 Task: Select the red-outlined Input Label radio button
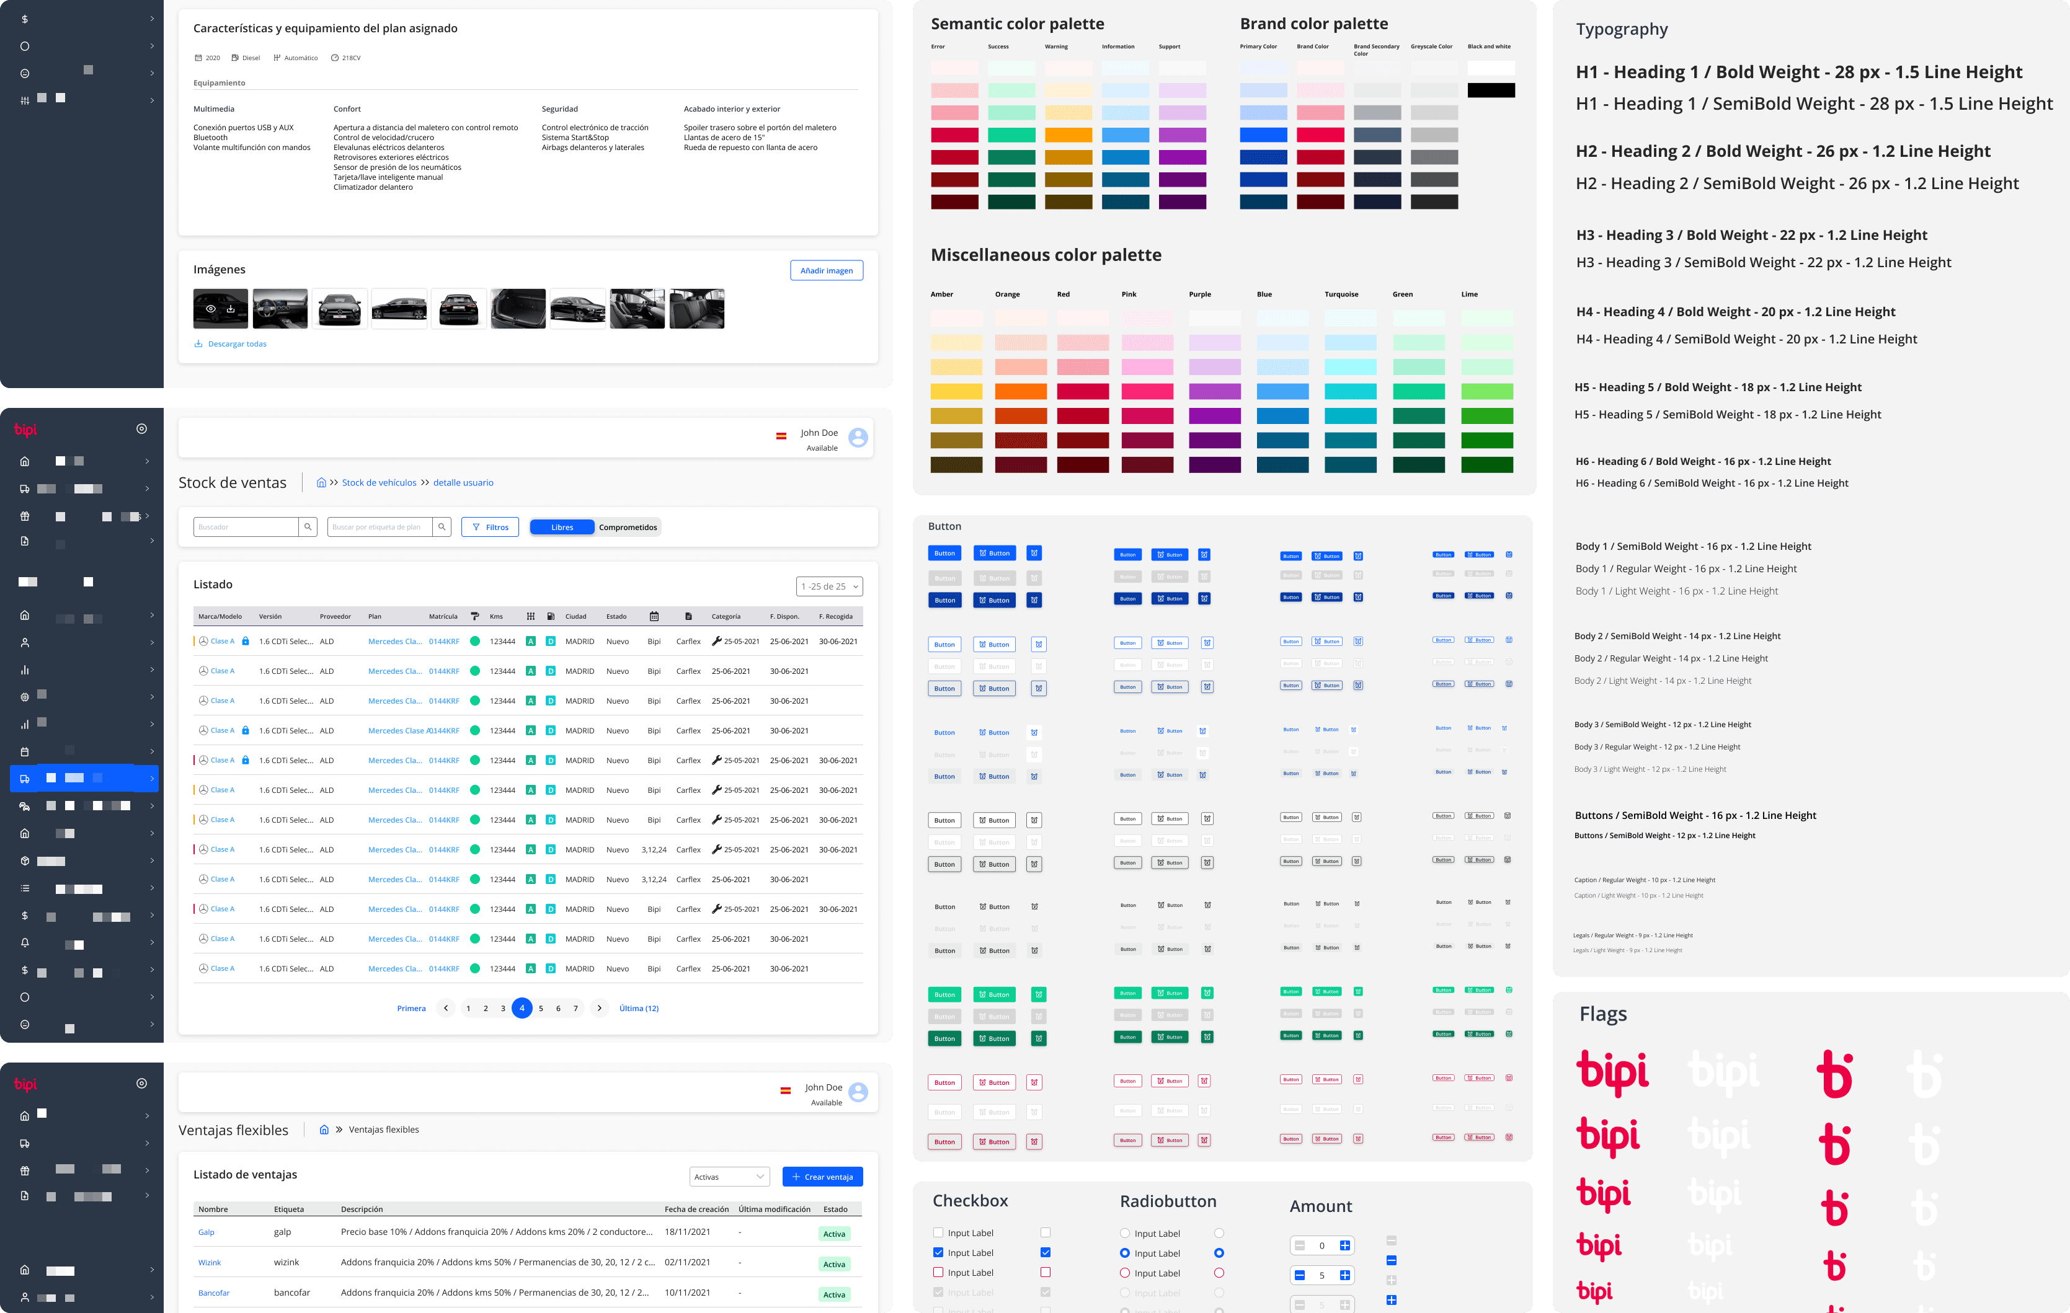(1124, 1273)
